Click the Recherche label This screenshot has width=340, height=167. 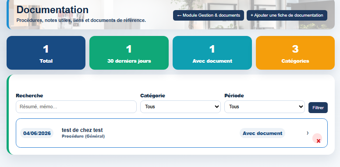pos(29,96)
